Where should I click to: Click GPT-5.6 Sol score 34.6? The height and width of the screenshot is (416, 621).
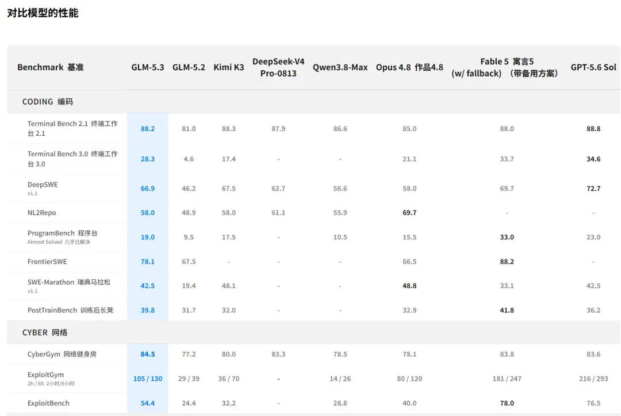click(x=593, y=159)
